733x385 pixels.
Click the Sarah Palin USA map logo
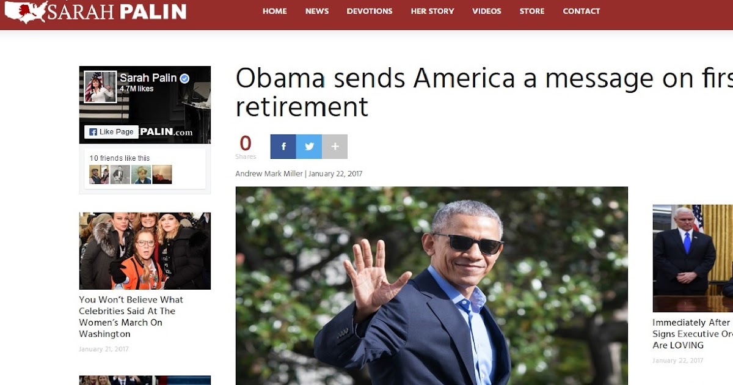(x=24, y=11)
